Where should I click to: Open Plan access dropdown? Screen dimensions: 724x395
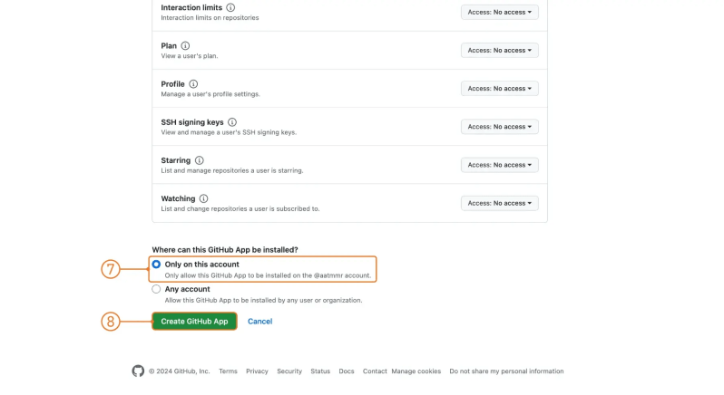click(500, 50)
